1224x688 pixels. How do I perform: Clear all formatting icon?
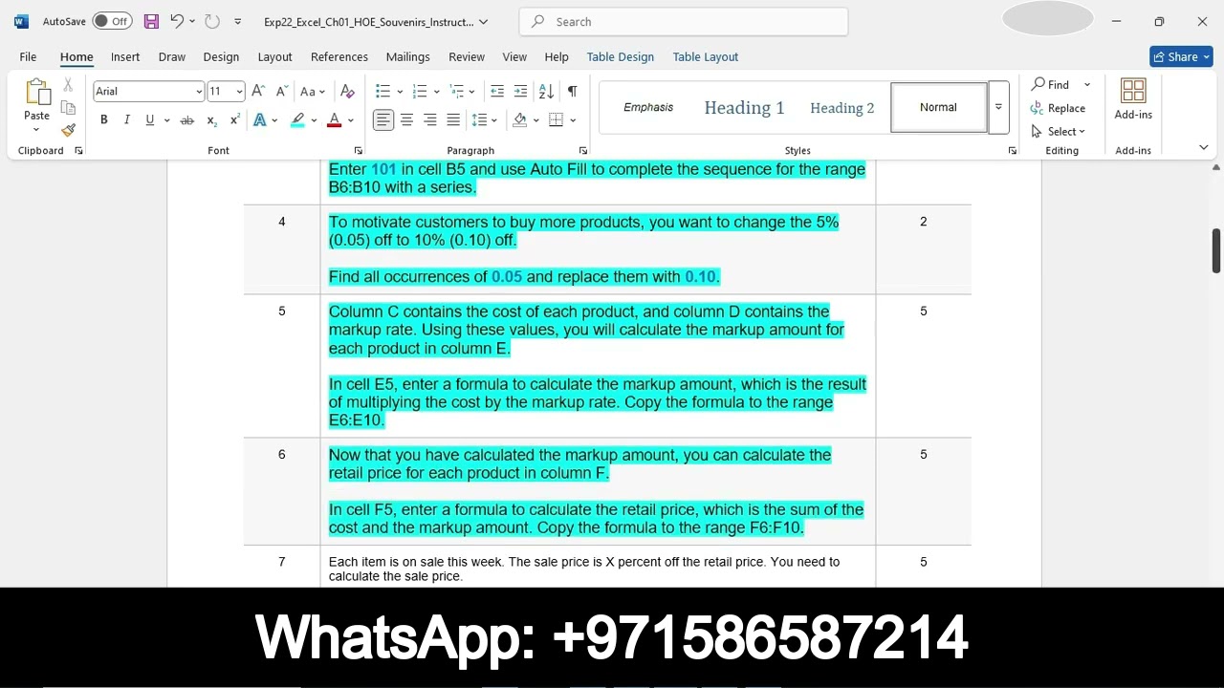point(347,91)
